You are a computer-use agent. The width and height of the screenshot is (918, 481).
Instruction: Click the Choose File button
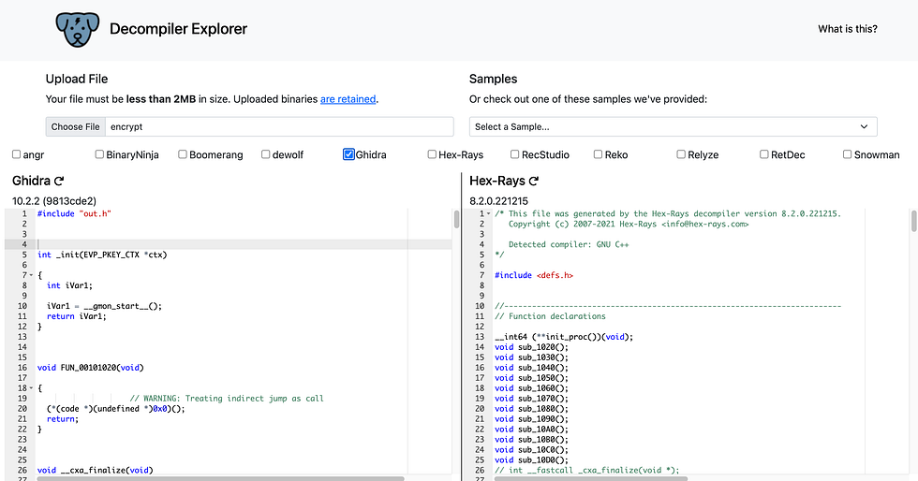pyautogui.click(x=76, y=126)
